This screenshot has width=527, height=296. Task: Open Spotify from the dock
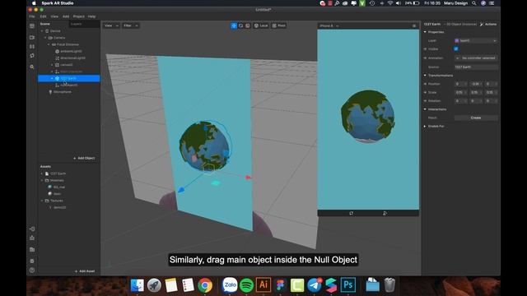click(x=247, y=285)
